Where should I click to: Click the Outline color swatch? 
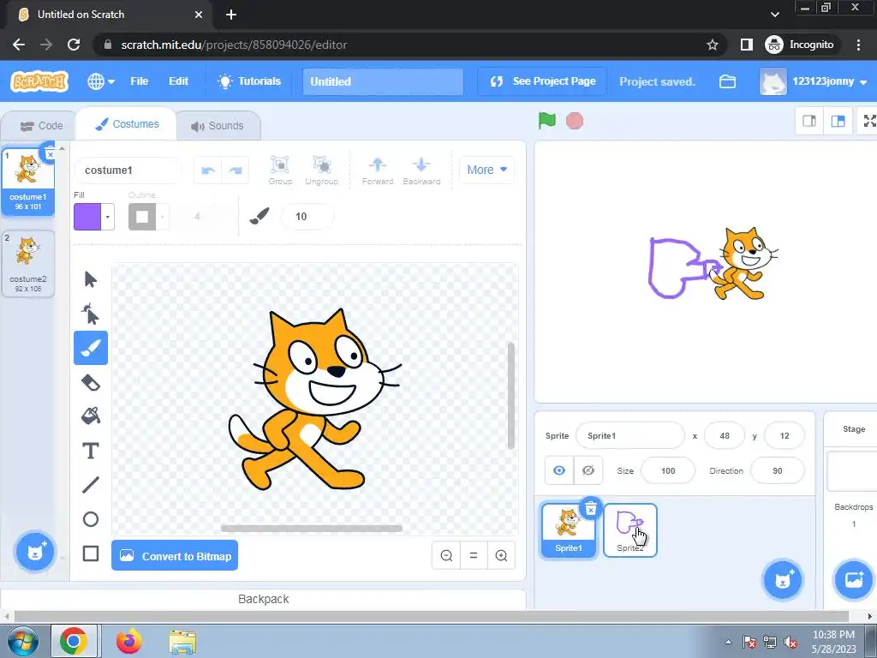point(142,217)
